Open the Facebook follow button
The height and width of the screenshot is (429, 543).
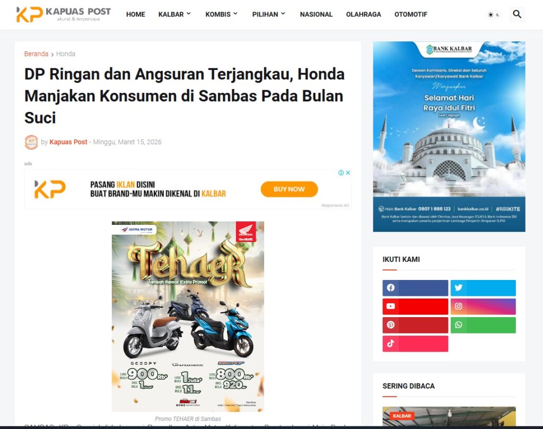pyautogui.click(x=415, y=288)
